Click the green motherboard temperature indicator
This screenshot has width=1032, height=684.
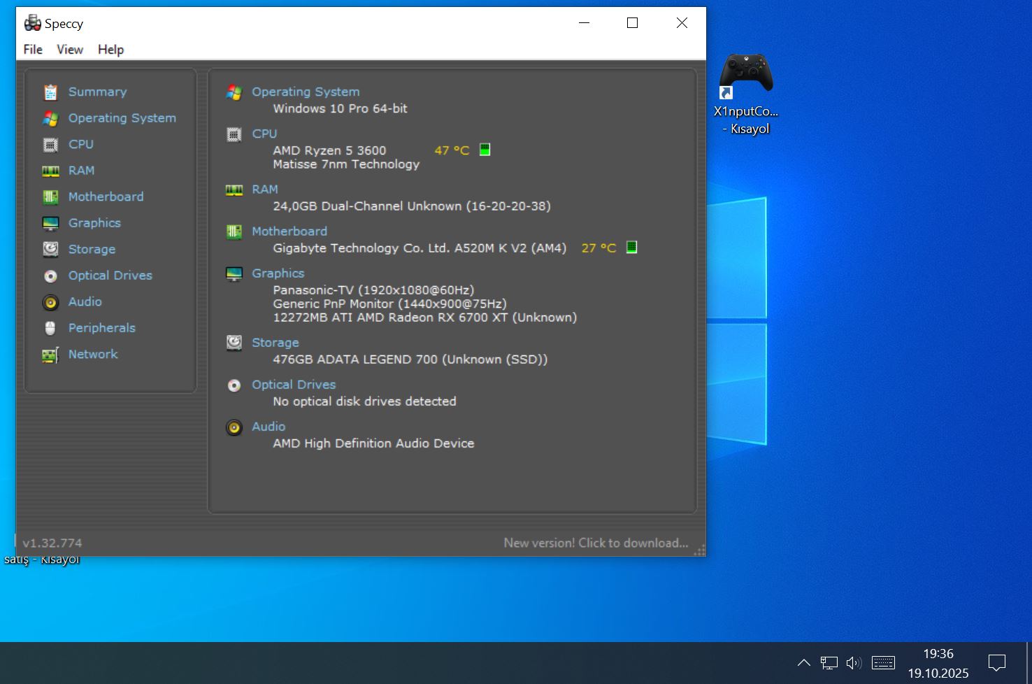631,248
